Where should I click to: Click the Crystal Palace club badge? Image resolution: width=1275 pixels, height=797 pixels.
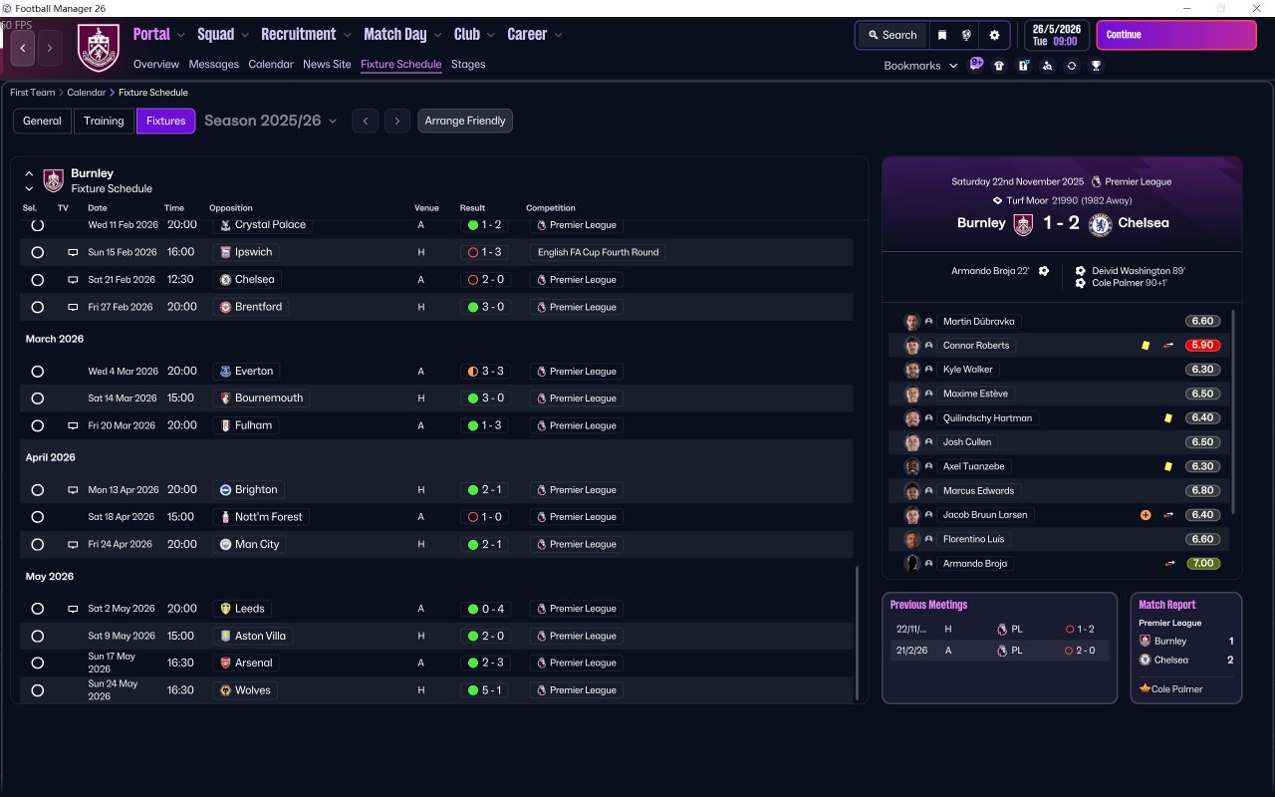225,225
